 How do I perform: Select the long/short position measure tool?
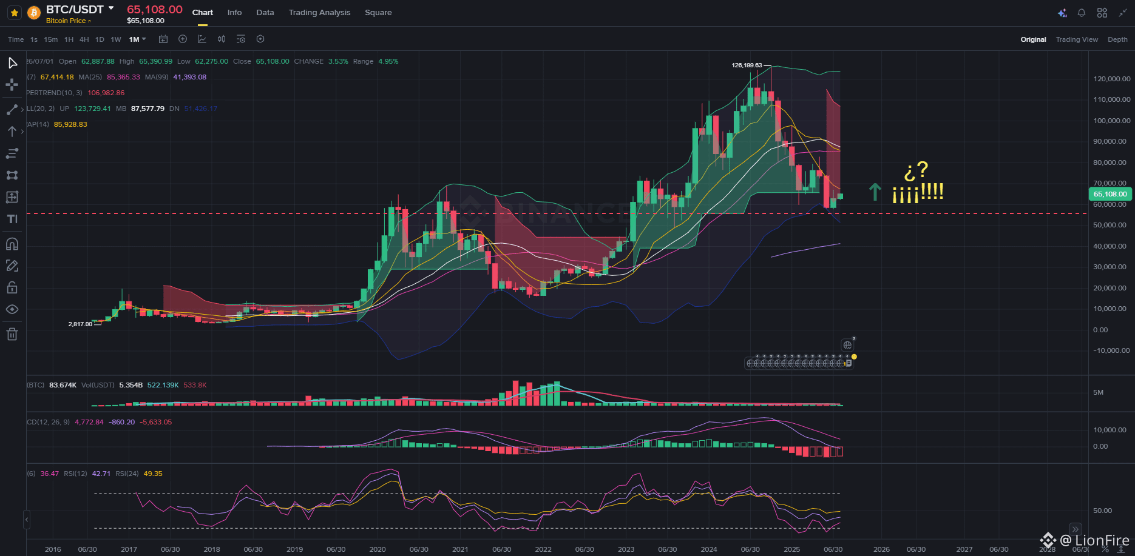[x=12, y=197]
